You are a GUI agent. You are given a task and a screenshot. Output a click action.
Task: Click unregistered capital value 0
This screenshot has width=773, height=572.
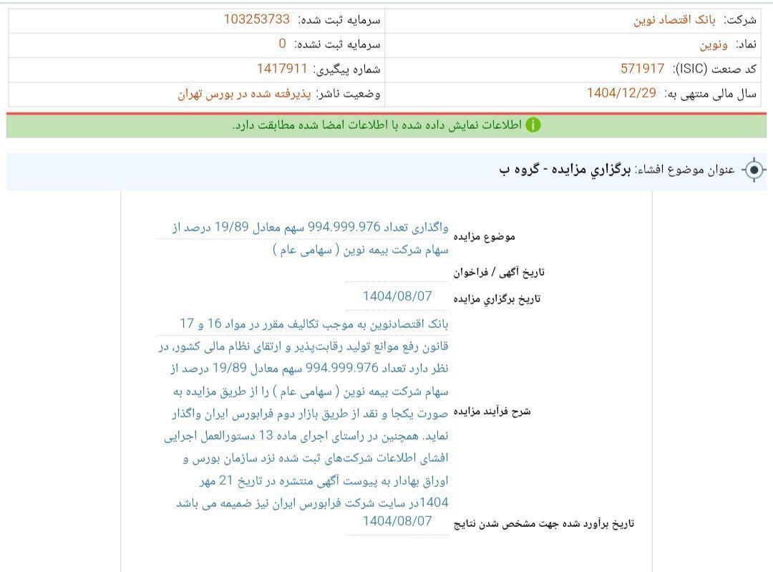[x=282, y=44]
